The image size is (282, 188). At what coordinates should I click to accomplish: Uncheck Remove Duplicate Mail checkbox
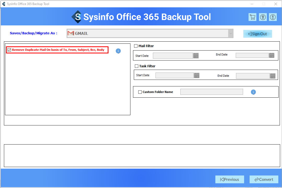point(9,50)
